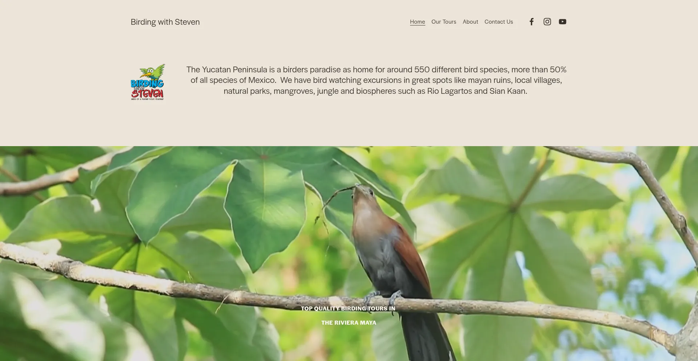Click the red STEVEN word in logo
Viewport: 698px width, 361px height.
pyautogui.click(x=148, y=92)
